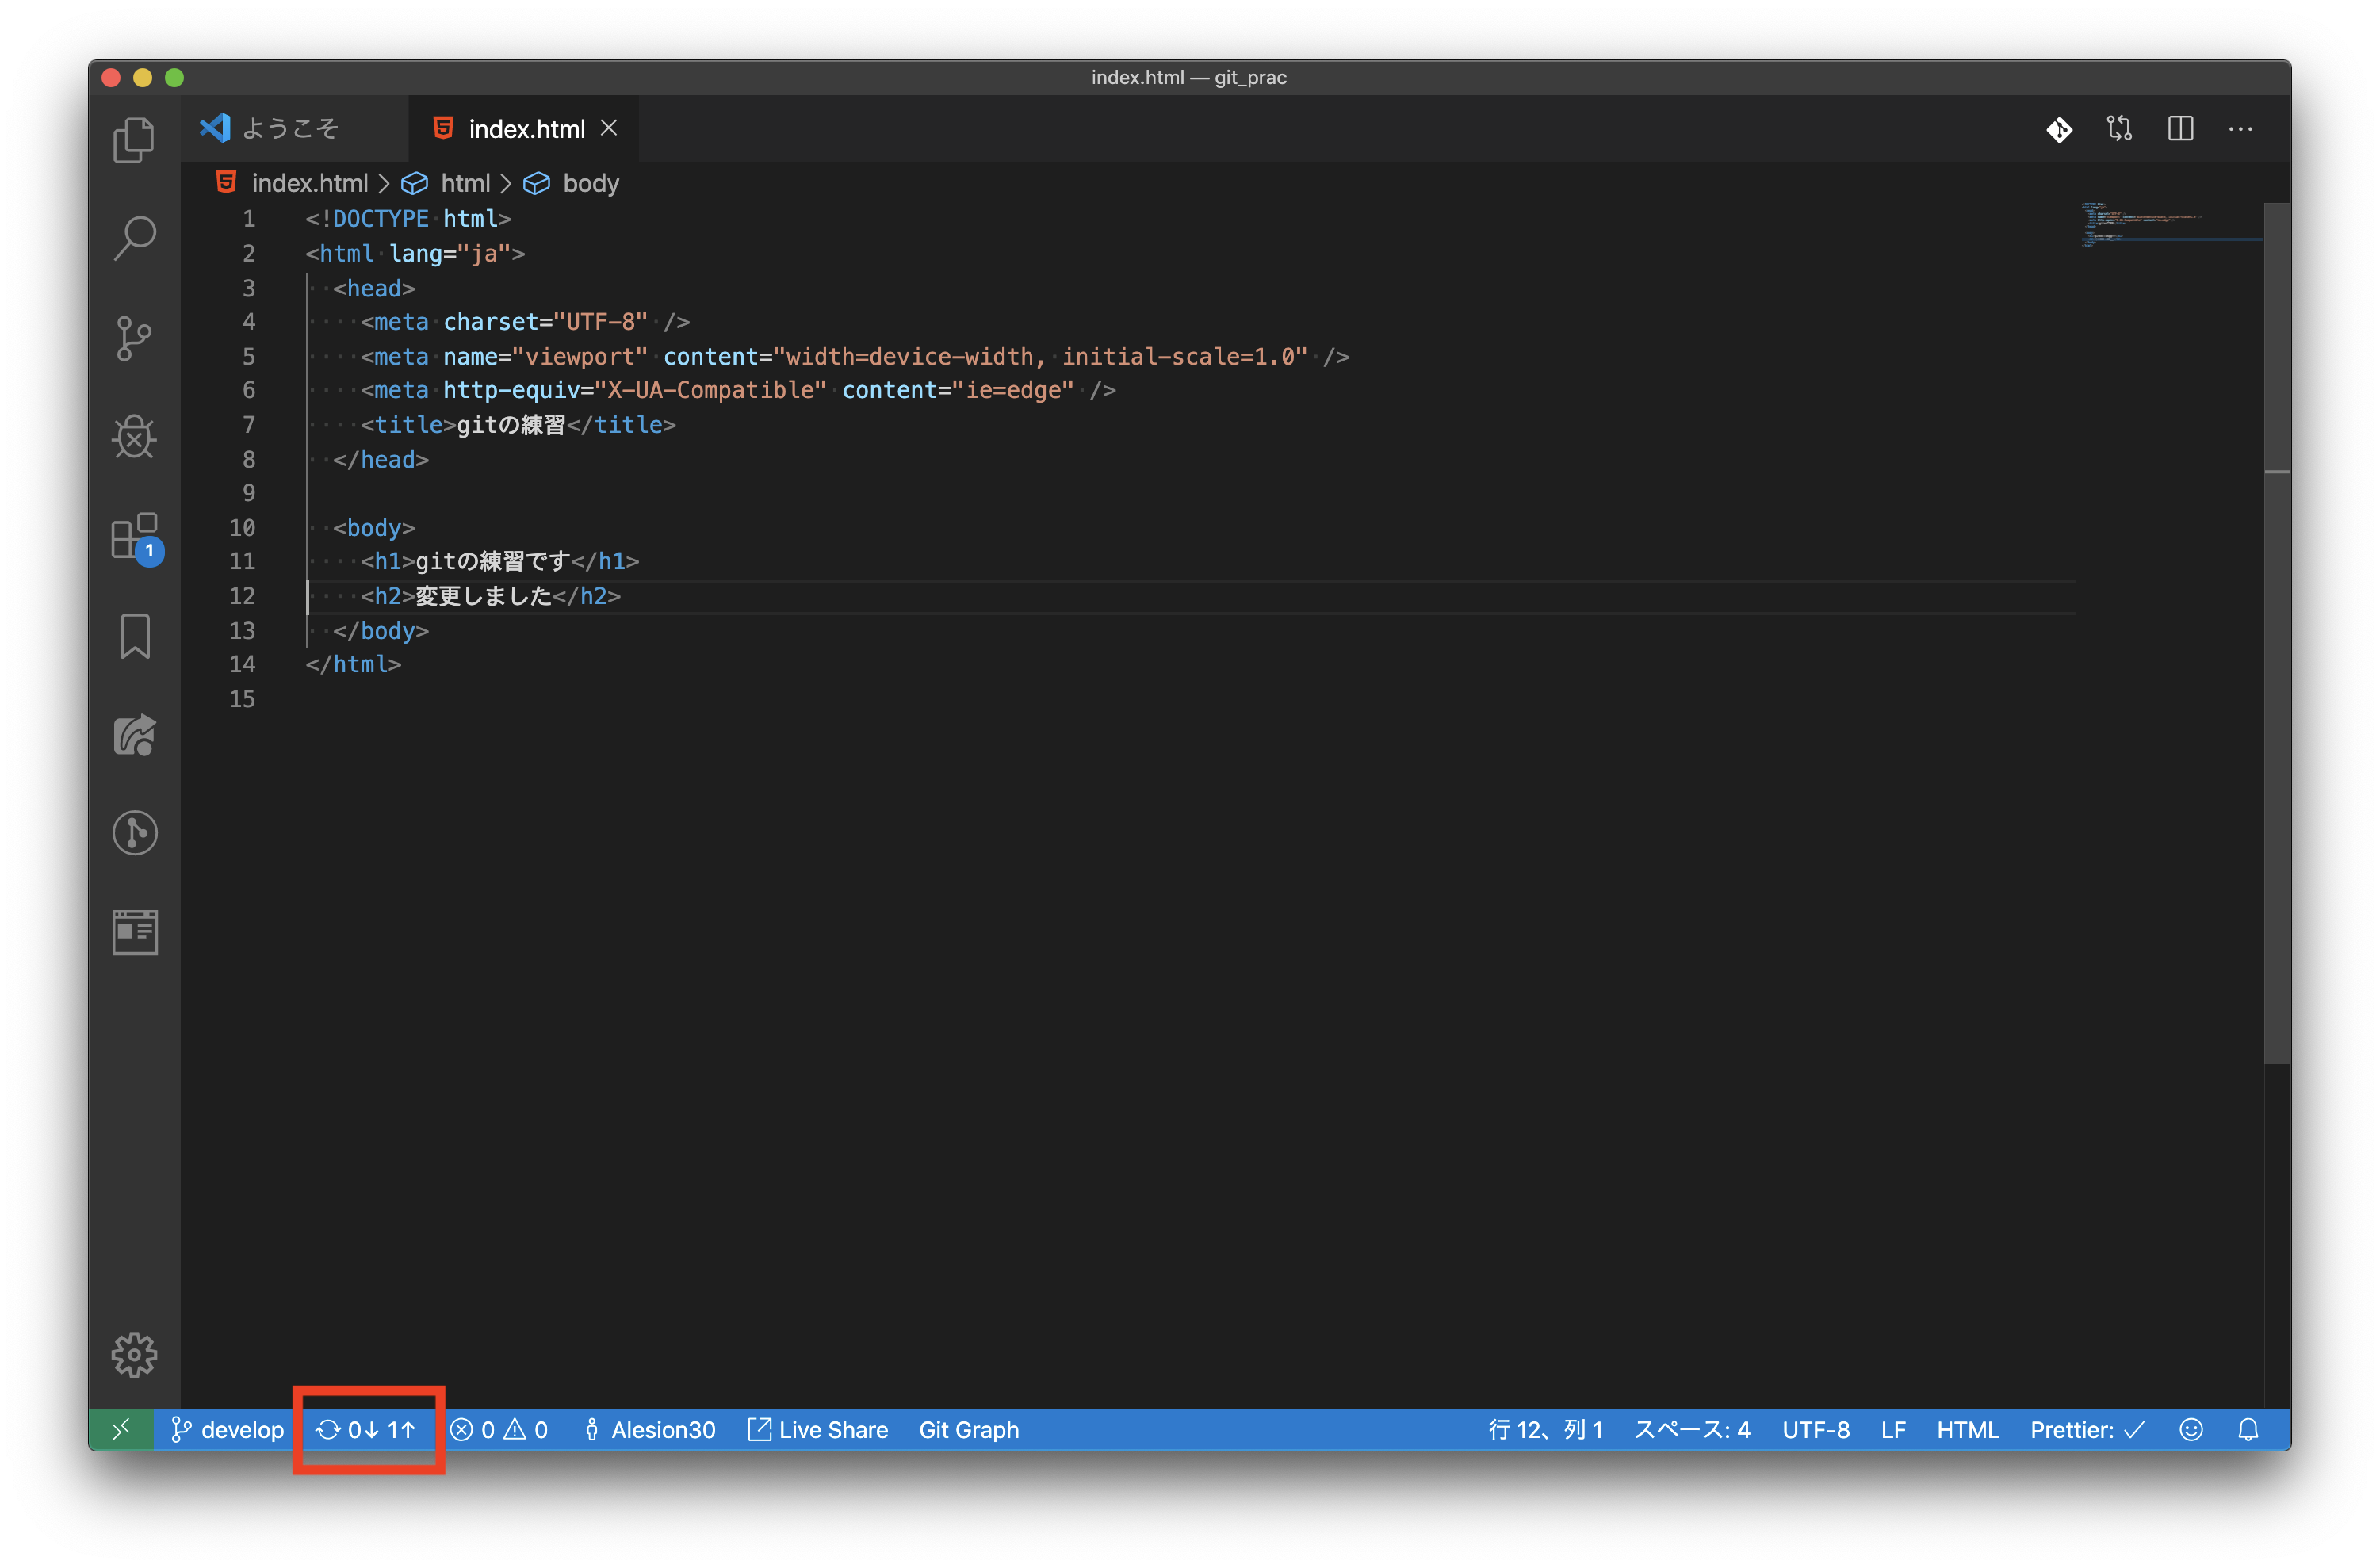Click the minimap preview

click(x=2168, y=225)
